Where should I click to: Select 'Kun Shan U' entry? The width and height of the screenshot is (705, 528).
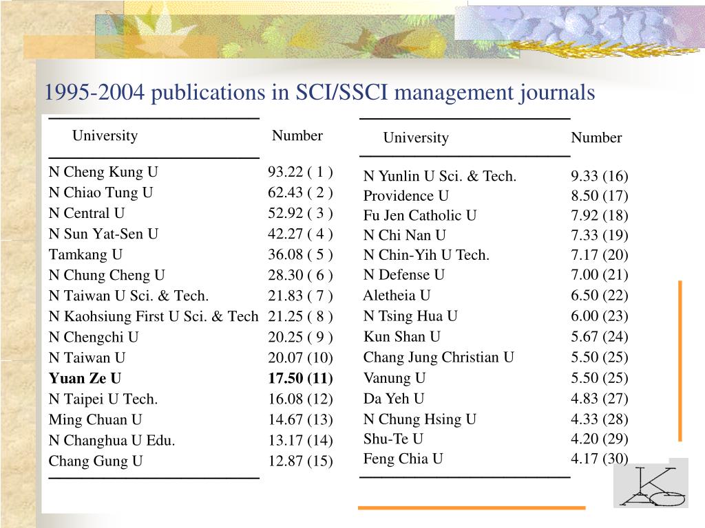tap(402, 337)
